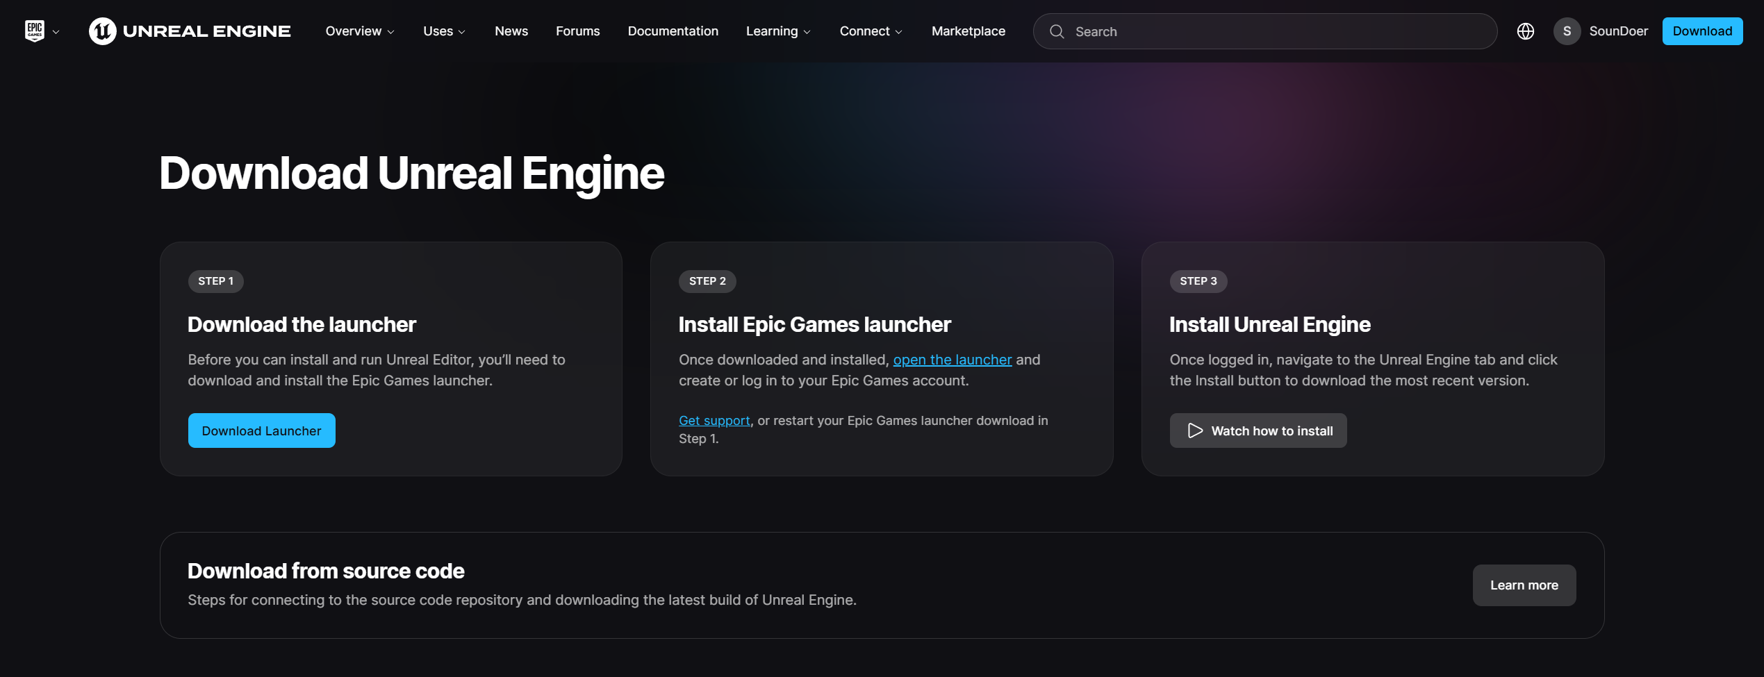The image size is (1764, 677).
Task: Expand the Learning dropdown
Action: pyautogui.click(x=777, y=31)
